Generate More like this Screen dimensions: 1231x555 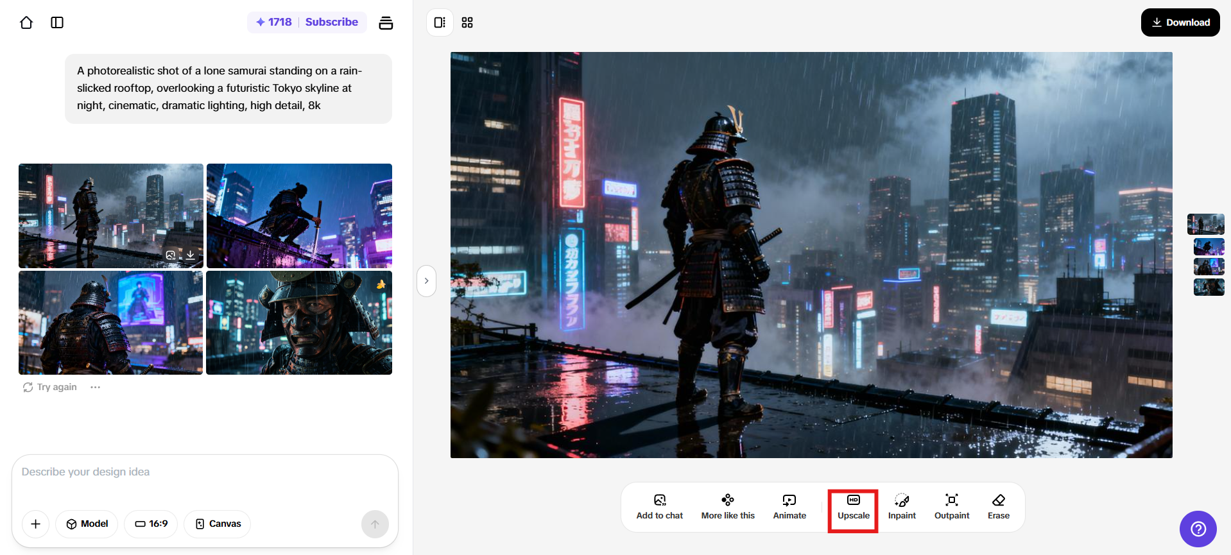click(x=728, y=507)
